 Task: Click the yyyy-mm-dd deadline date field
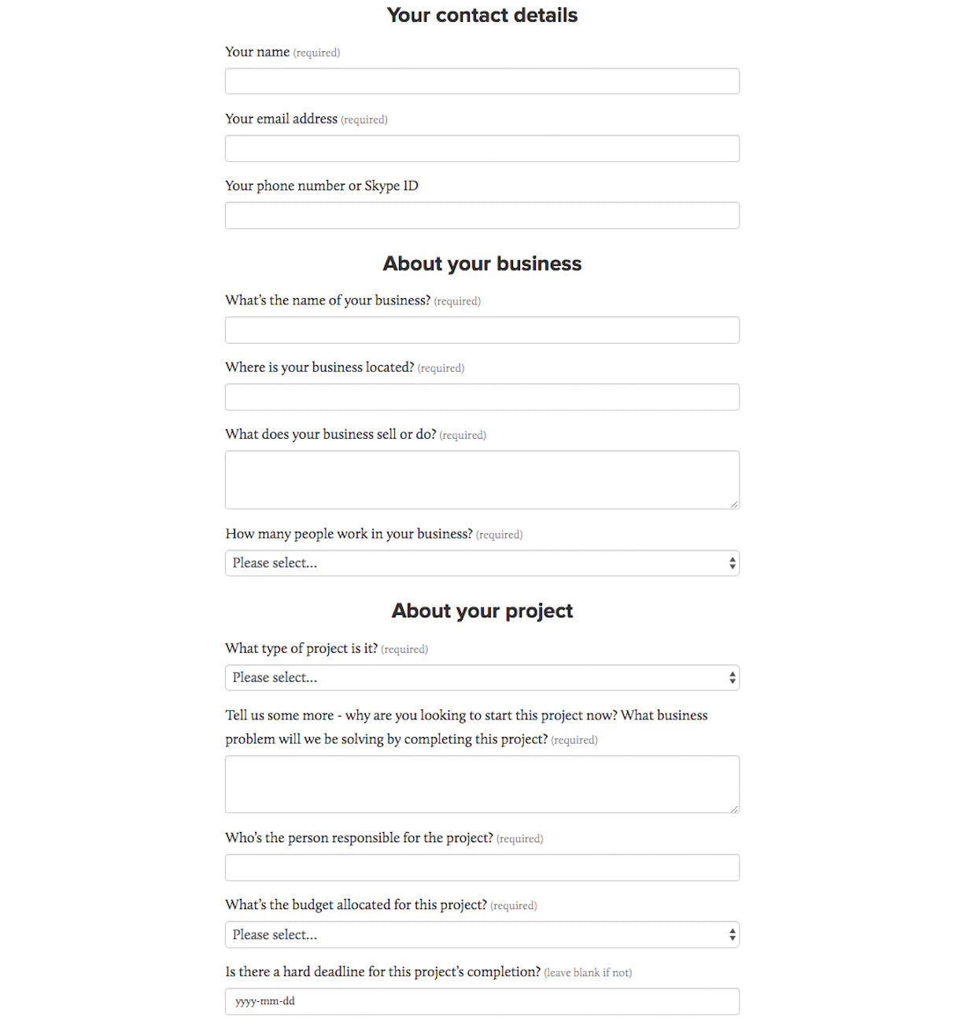(x=482, y=1001)
